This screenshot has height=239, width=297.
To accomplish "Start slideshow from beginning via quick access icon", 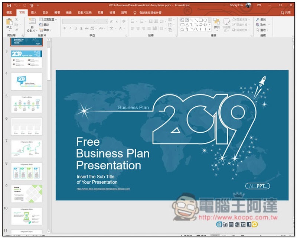I will (32, 5).
